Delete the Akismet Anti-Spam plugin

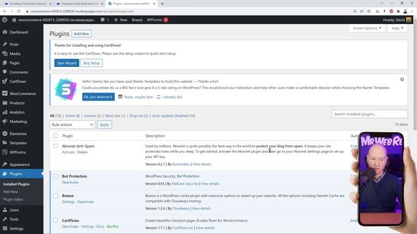pos(82,152)
